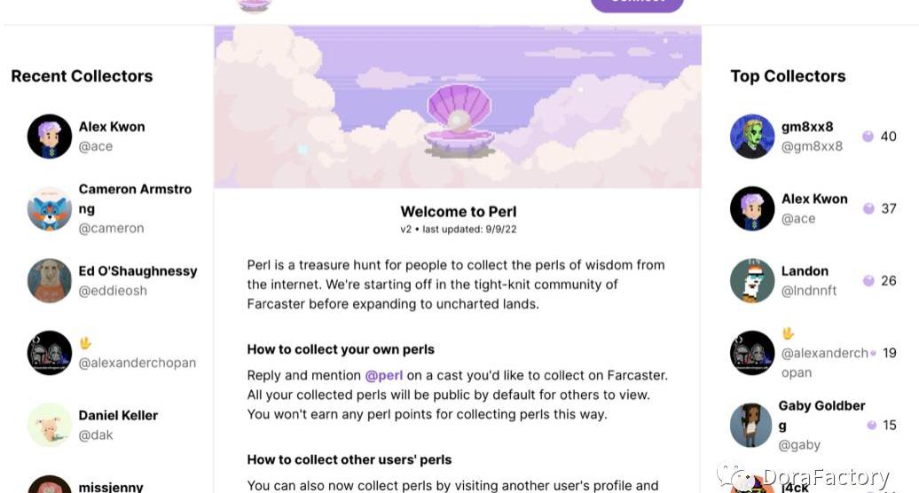Open the @cameron handle in Recent Collectors
This screenshot has width=919, height=493.
coord(111,228)
